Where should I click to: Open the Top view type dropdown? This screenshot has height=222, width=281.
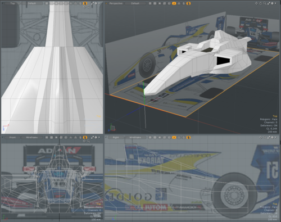click(12, 3)
